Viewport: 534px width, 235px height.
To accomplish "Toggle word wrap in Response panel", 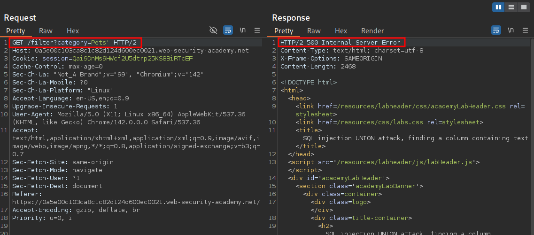I will click(496, 30).
